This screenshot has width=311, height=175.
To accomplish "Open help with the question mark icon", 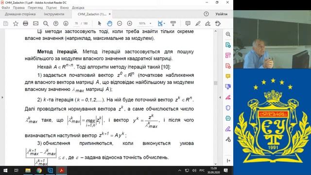I will [206, 14].
